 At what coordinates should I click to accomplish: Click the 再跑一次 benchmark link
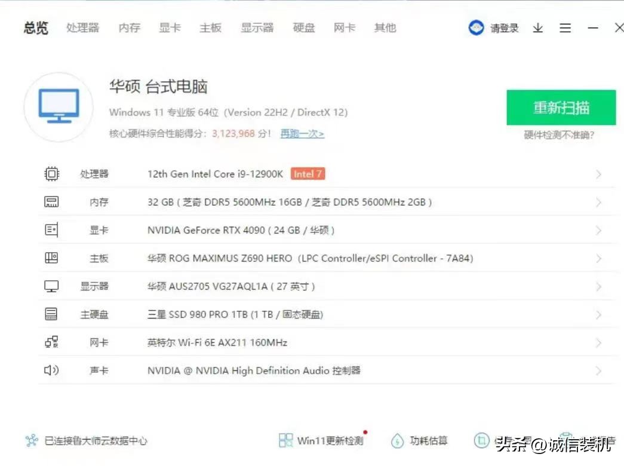pyautogui.click(x=302, y=134)
